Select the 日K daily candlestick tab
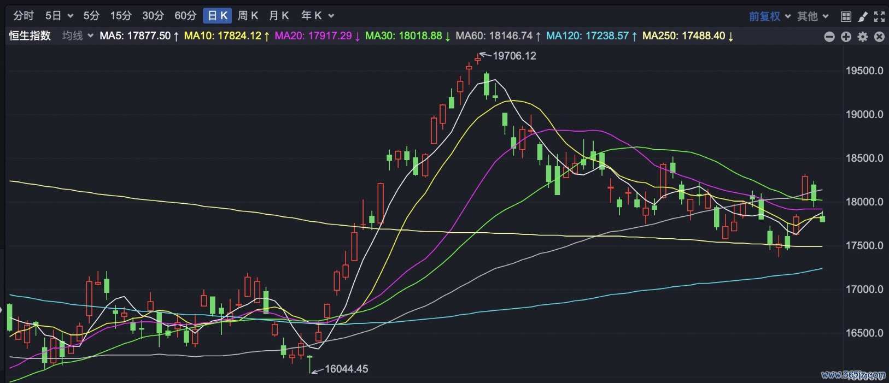 (218, 16)
